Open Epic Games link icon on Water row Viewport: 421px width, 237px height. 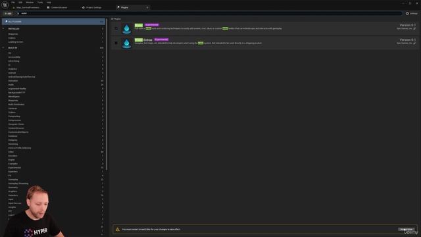pos(414,28)
